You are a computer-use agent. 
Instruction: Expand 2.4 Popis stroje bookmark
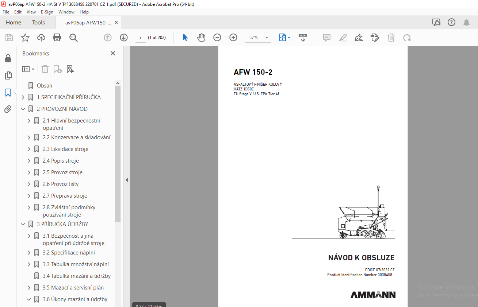29,161
